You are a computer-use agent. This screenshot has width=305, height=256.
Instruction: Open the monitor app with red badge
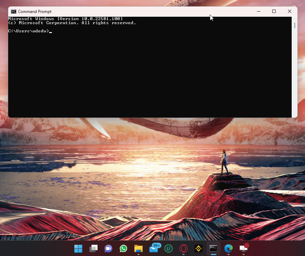244,248
